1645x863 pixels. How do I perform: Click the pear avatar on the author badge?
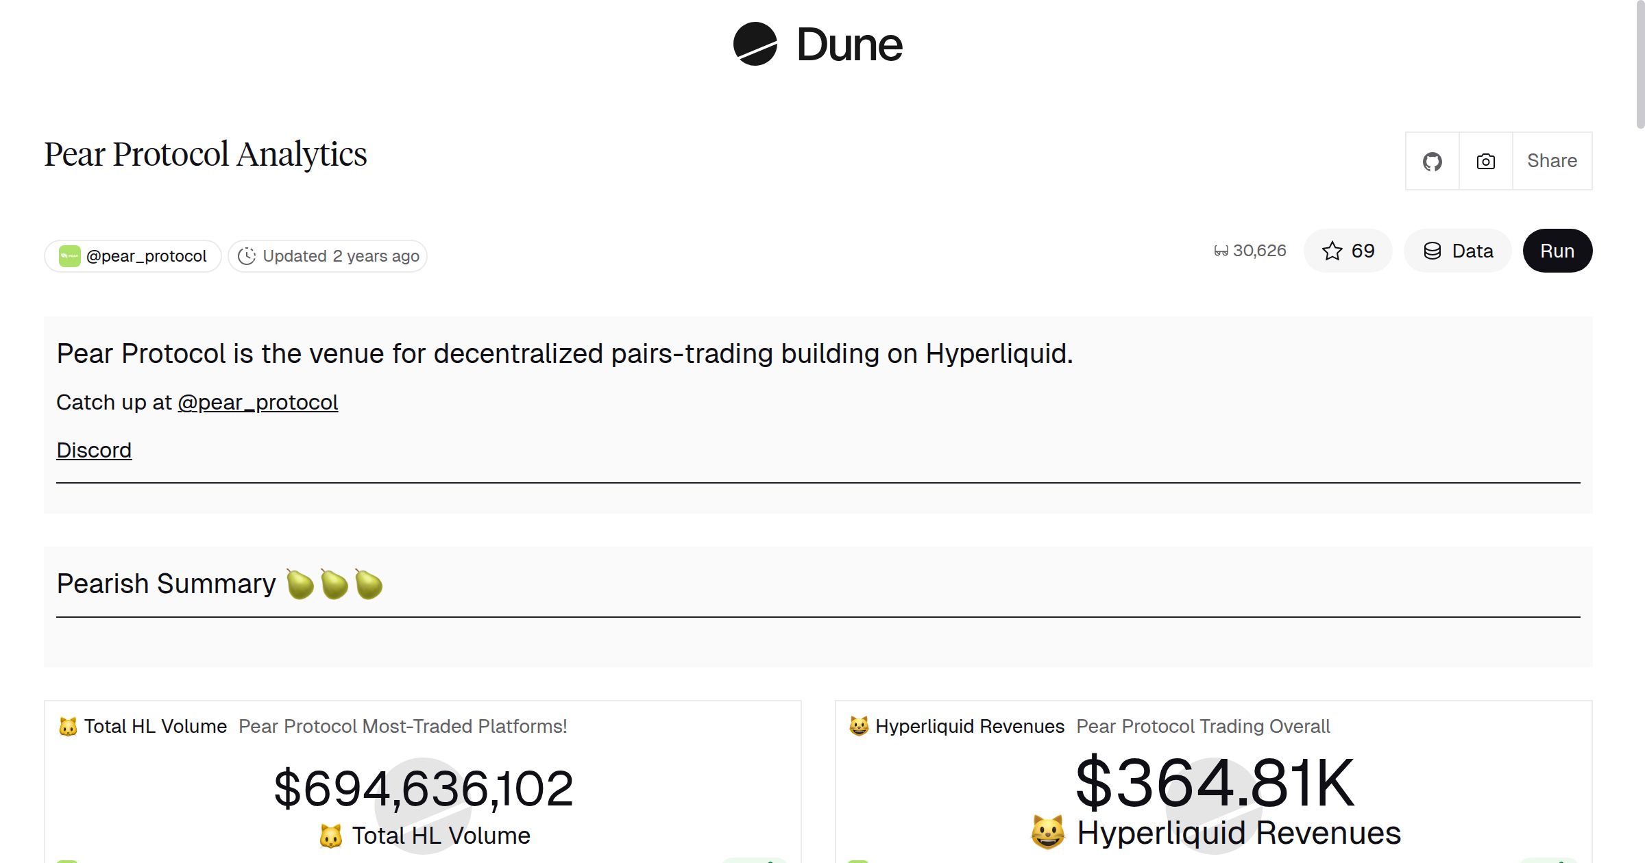(x=71, y=255)
